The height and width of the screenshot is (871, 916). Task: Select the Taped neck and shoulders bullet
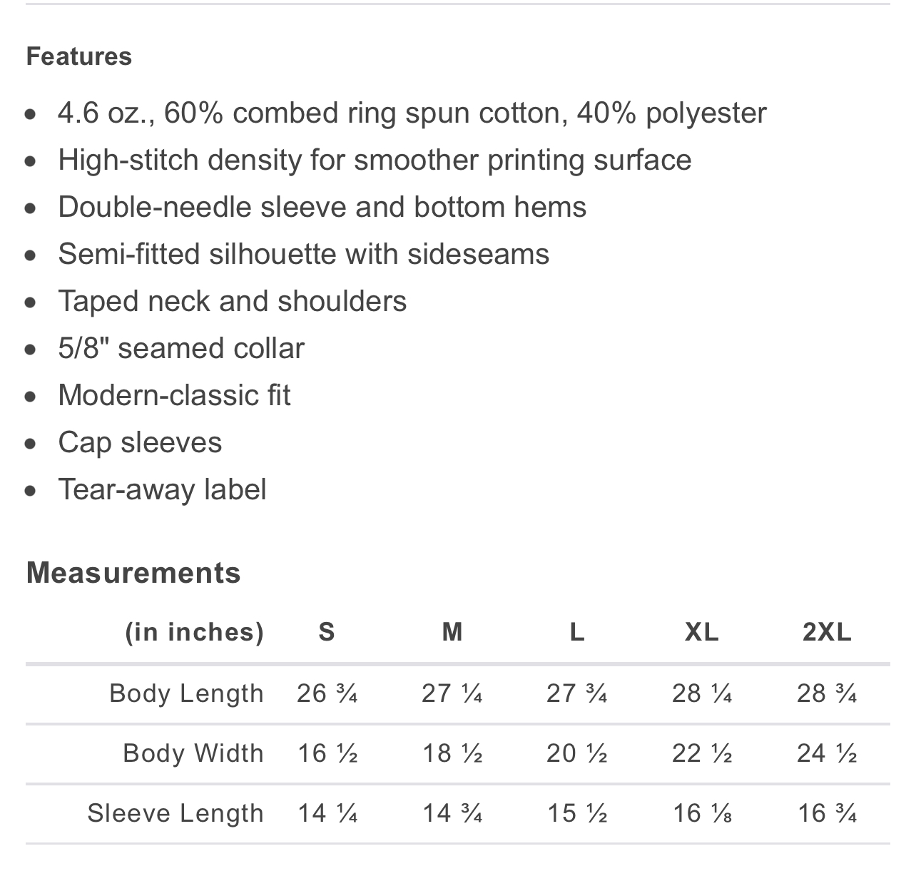[232, 301]
